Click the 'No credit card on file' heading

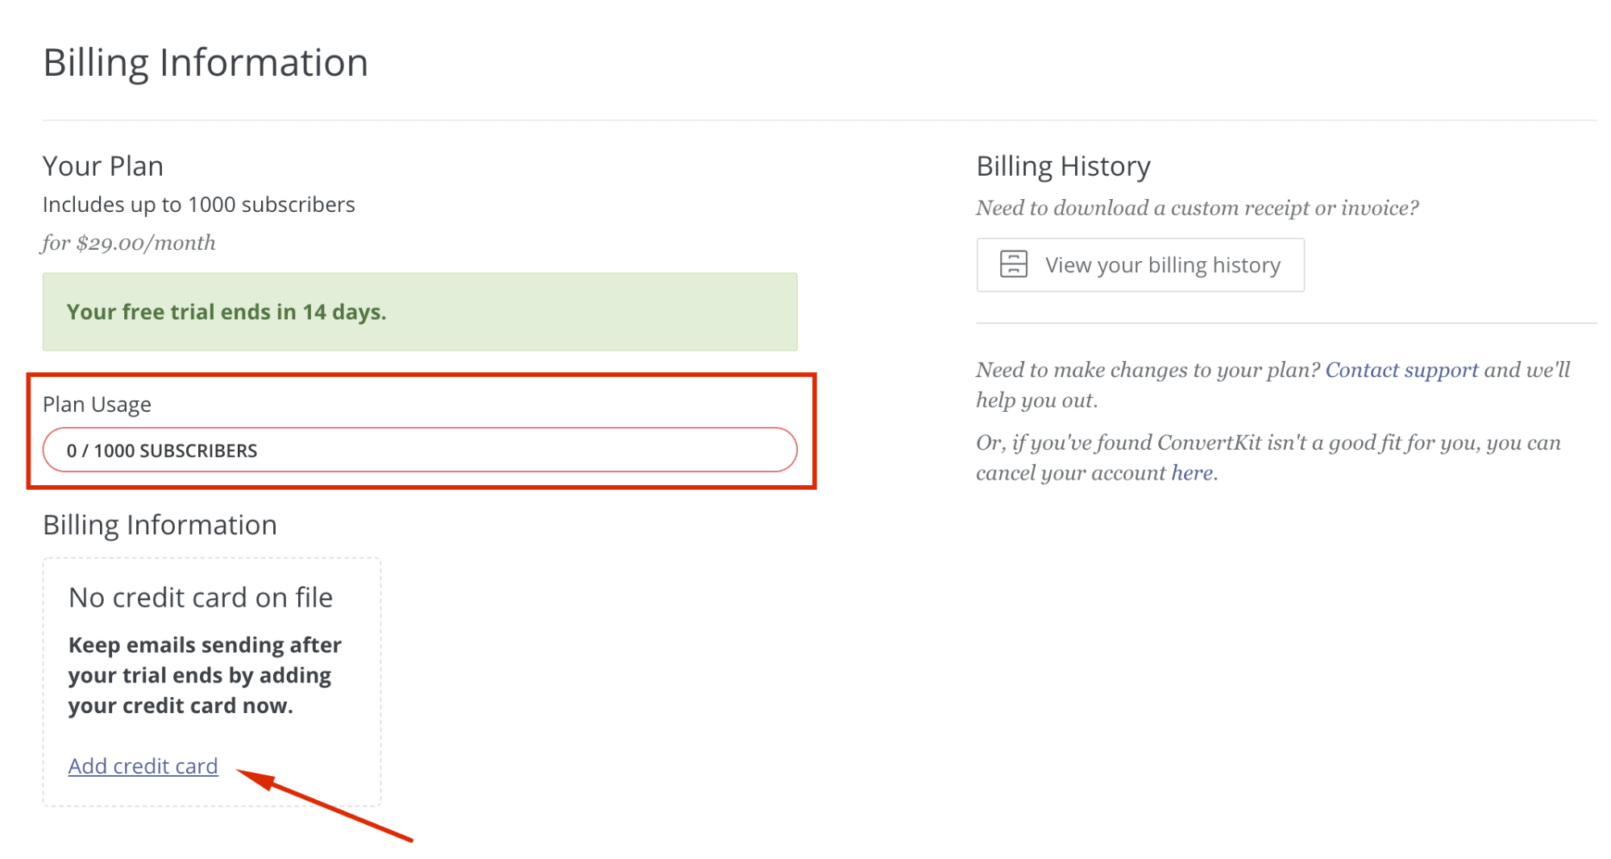click(201, 597)
